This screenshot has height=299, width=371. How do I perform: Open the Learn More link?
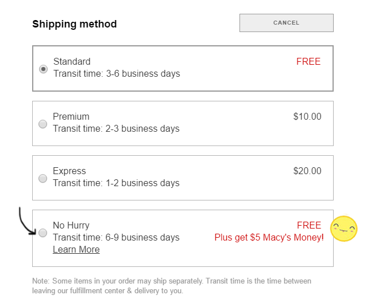(x=76, y=250)
